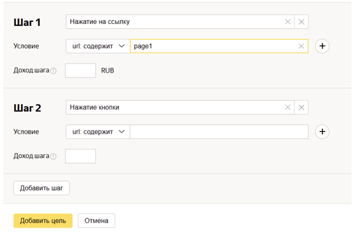Clear the text in Шаг 1 name field
Image resolution: width=354 pixels, height=237 pixels.
(x=288, y=22)
